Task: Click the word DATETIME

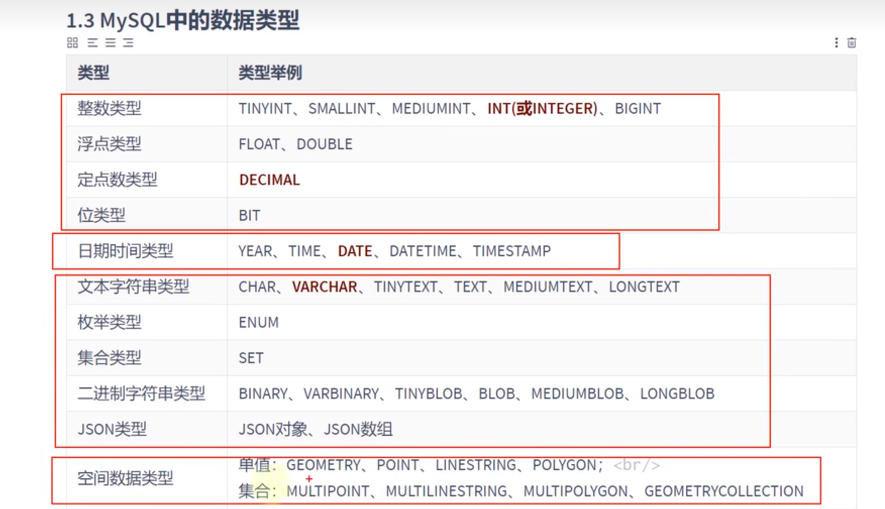Action: pyautogui.click(x=423, y=251)
